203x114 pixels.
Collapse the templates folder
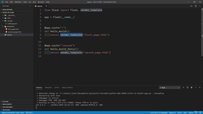click(17, 26)
